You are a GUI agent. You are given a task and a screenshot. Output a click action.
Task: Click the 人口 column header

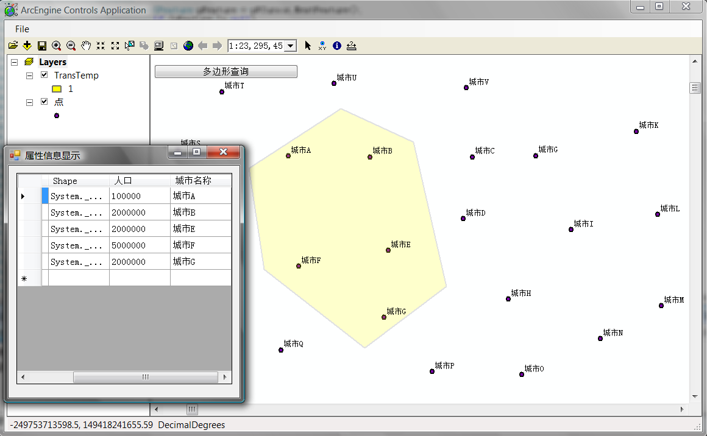click(140, 181)
